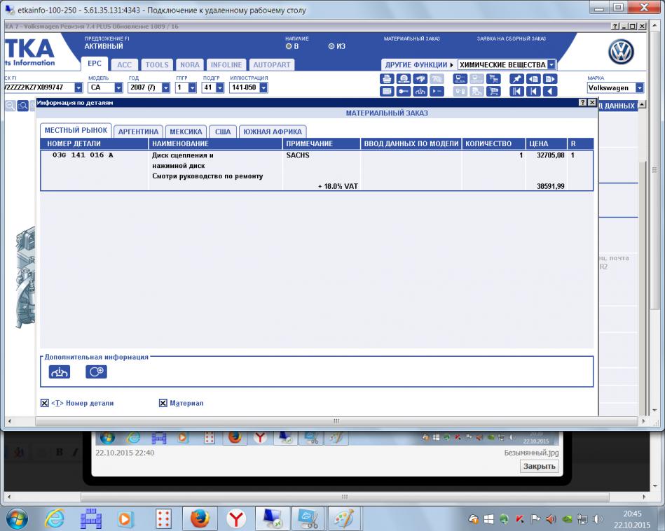Open the Windows Start menu
Viewport: 665px width, 531px height.
[x=17, y=518]
